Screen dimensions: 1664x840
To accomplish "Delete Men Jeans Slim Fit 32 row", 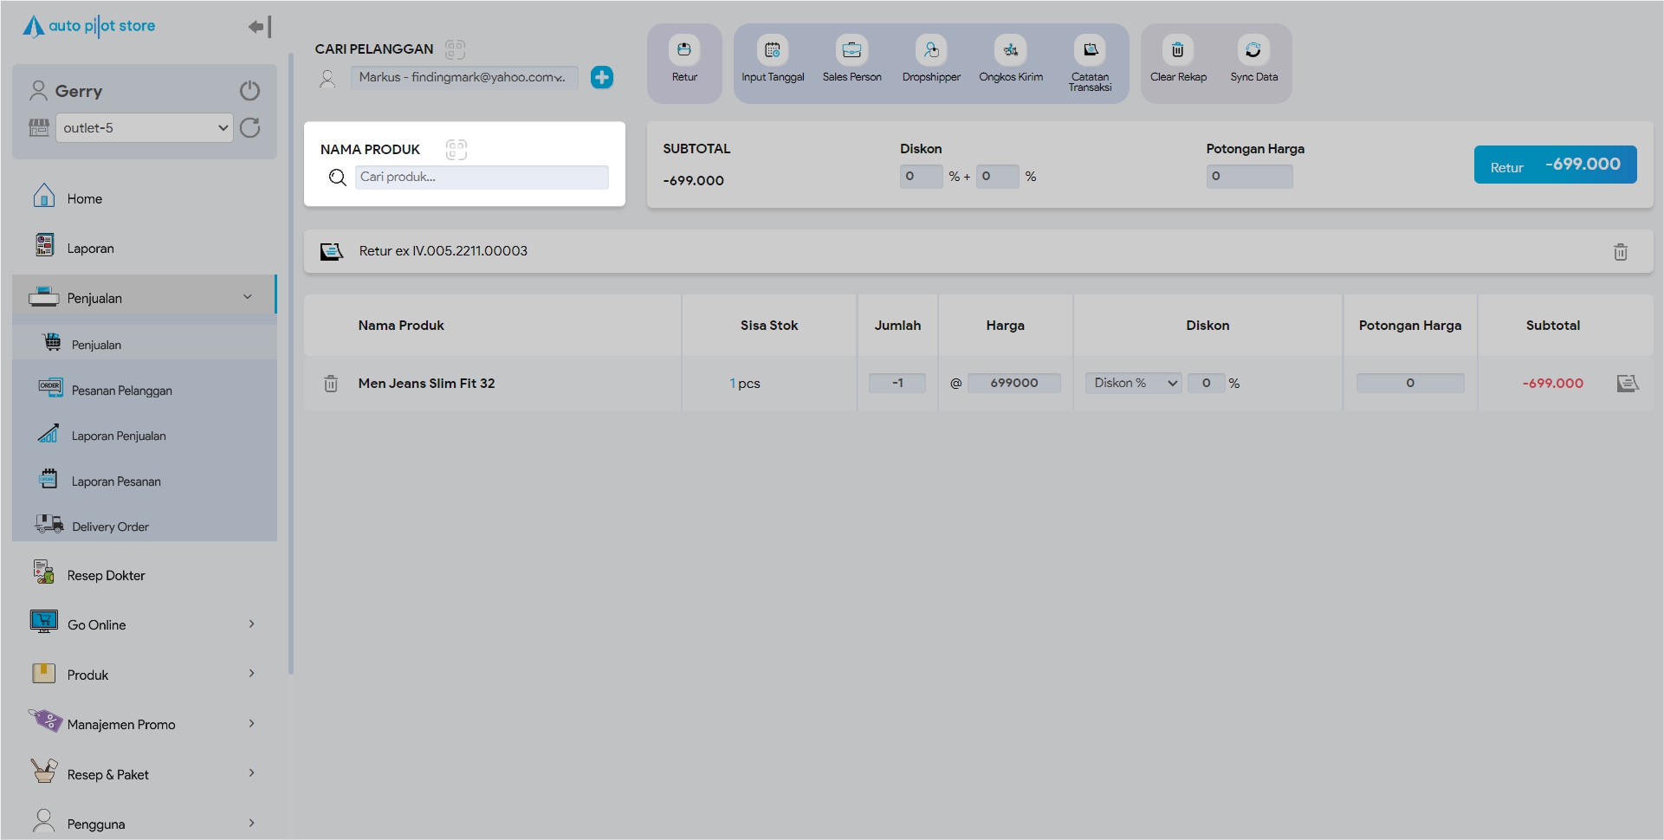I will (x=331, y=384).
